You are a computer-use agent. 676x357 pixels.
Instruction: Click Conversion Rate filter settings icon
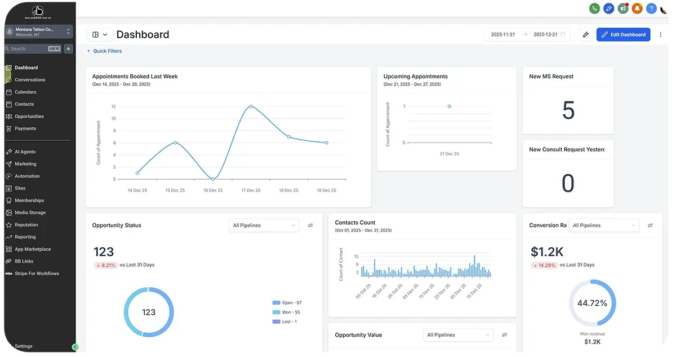(650, 226)
